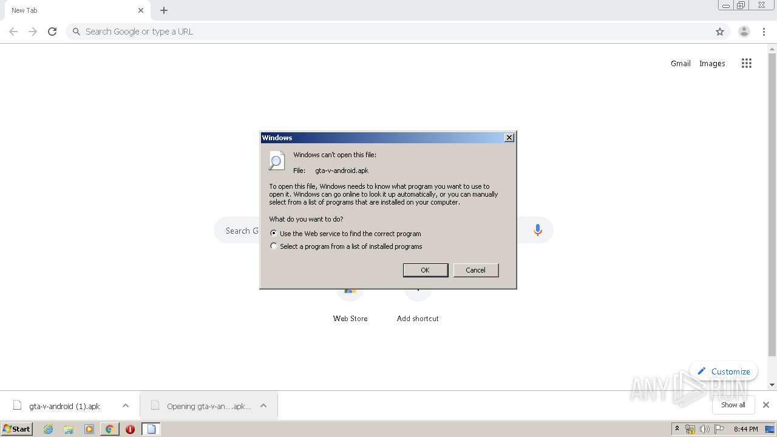This screenshot has width=777, height=437.
Task: Open Chrome's three-dot menu
Action: point(764,32)
